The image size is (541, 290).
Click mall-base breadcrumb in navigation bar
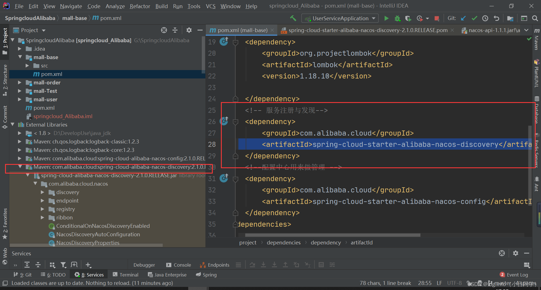click(74, 18)
